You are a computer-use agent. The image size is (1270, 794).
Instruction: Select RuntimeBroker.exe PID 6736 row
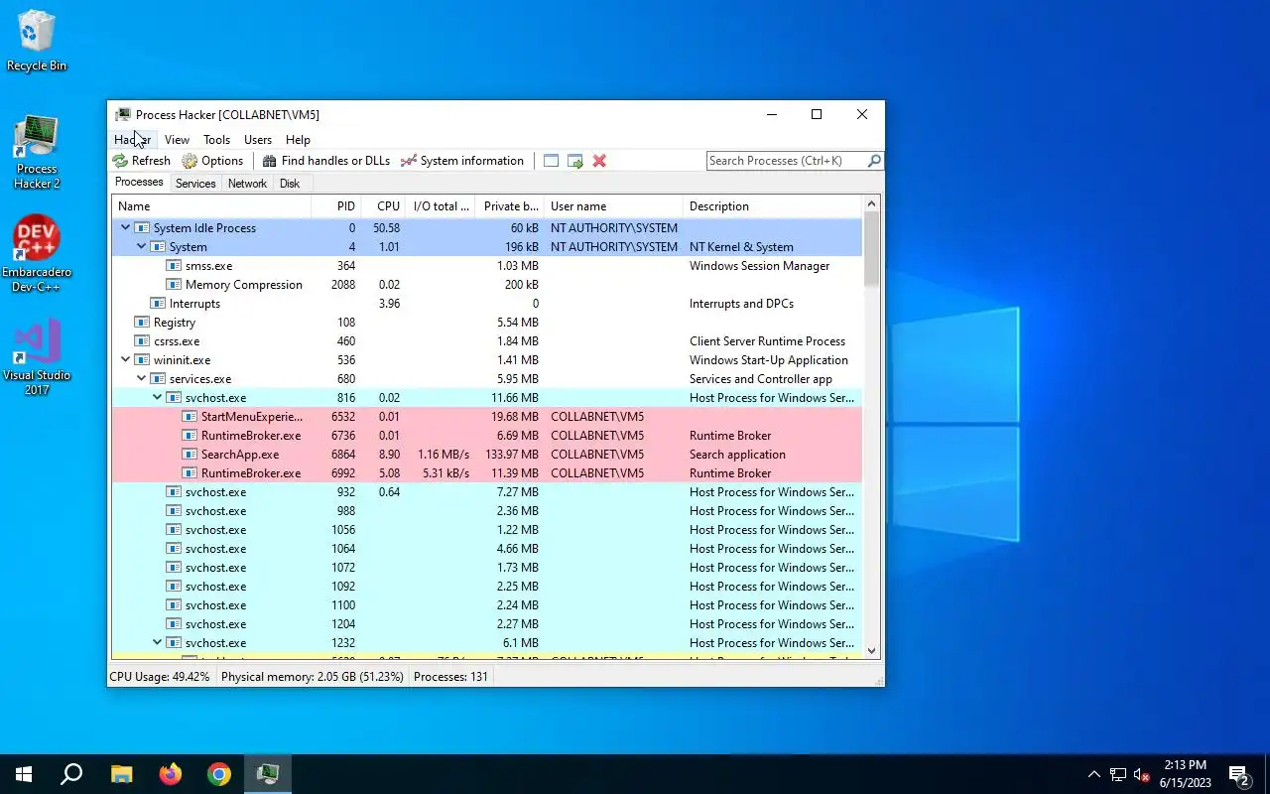pyautogui.click(x=487, y=435)
